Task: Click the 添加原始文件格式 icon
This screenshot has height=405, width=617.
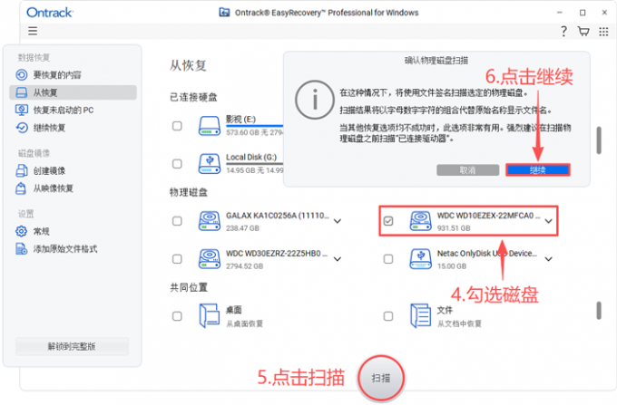Action: (22, 248)
